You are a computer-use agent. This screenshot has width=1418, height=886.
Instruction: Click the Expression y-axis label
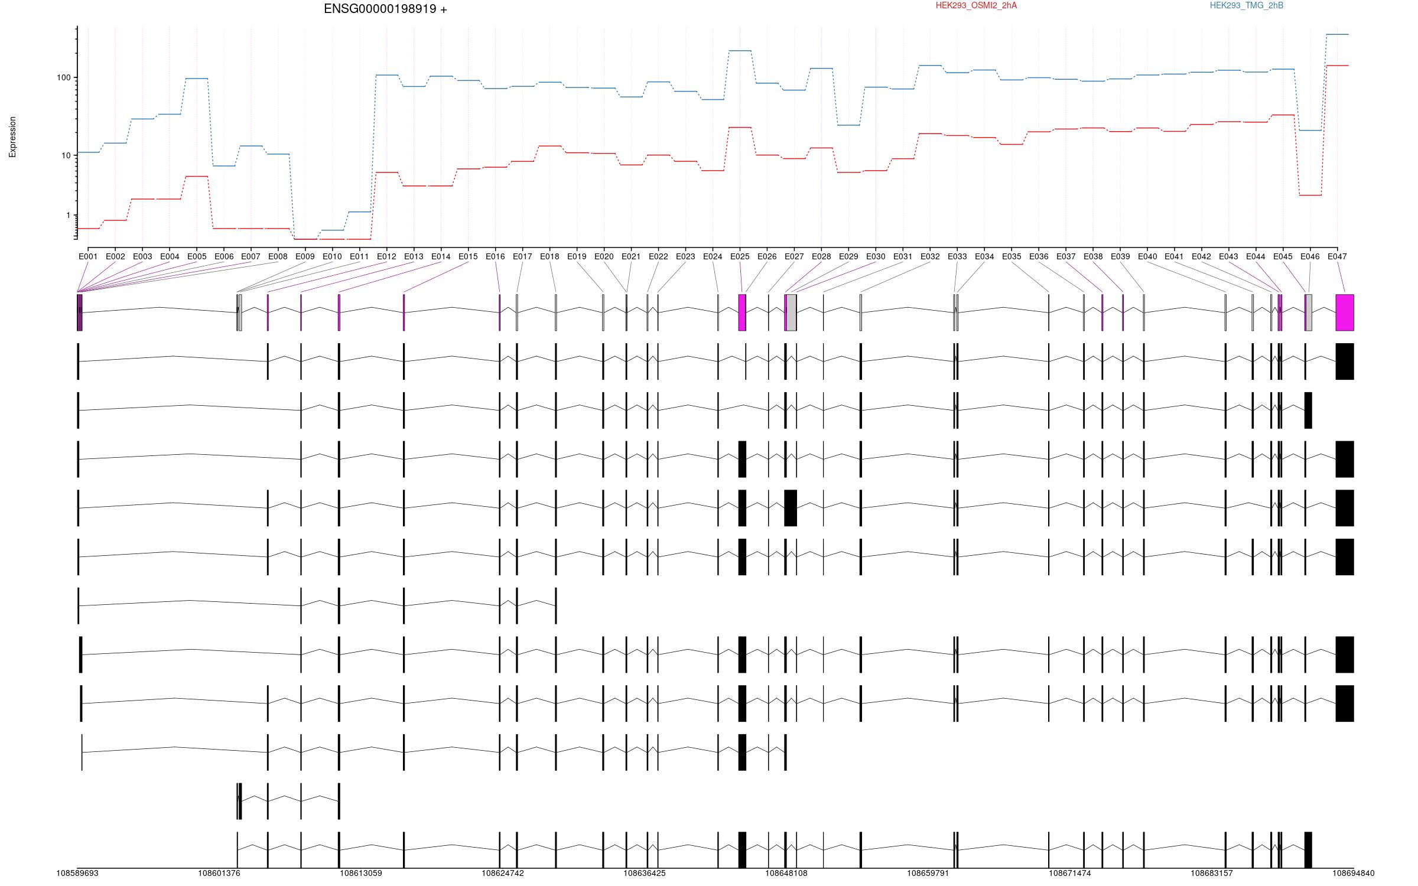[12, 137]
